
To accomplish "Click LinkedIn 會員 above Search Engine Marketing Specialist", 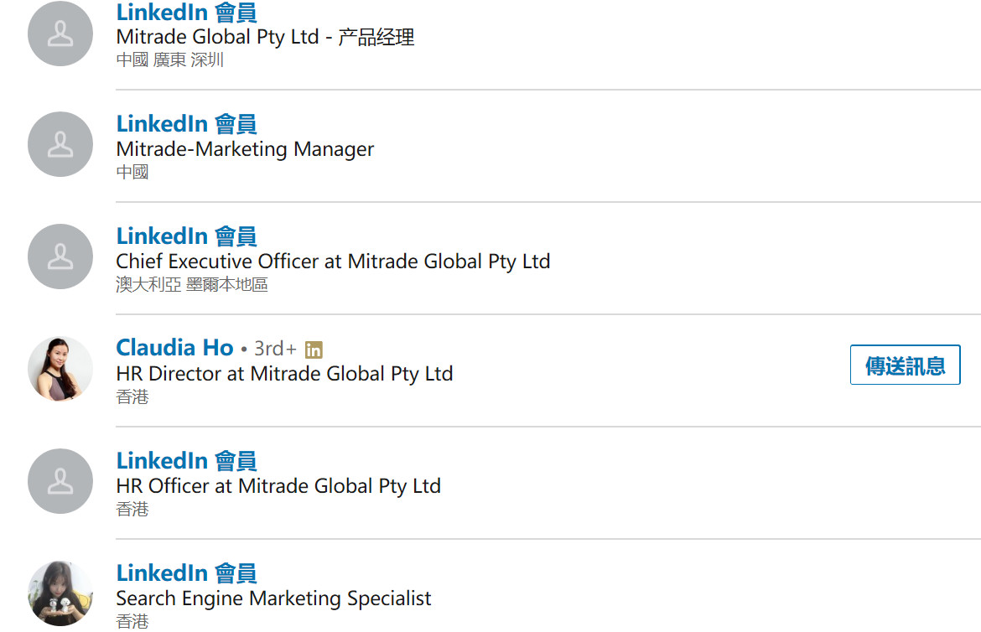I will coord(186,573).
